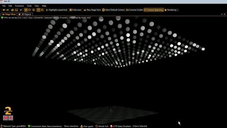Click the CITP State: Disabled text

(x=122, y=126)
